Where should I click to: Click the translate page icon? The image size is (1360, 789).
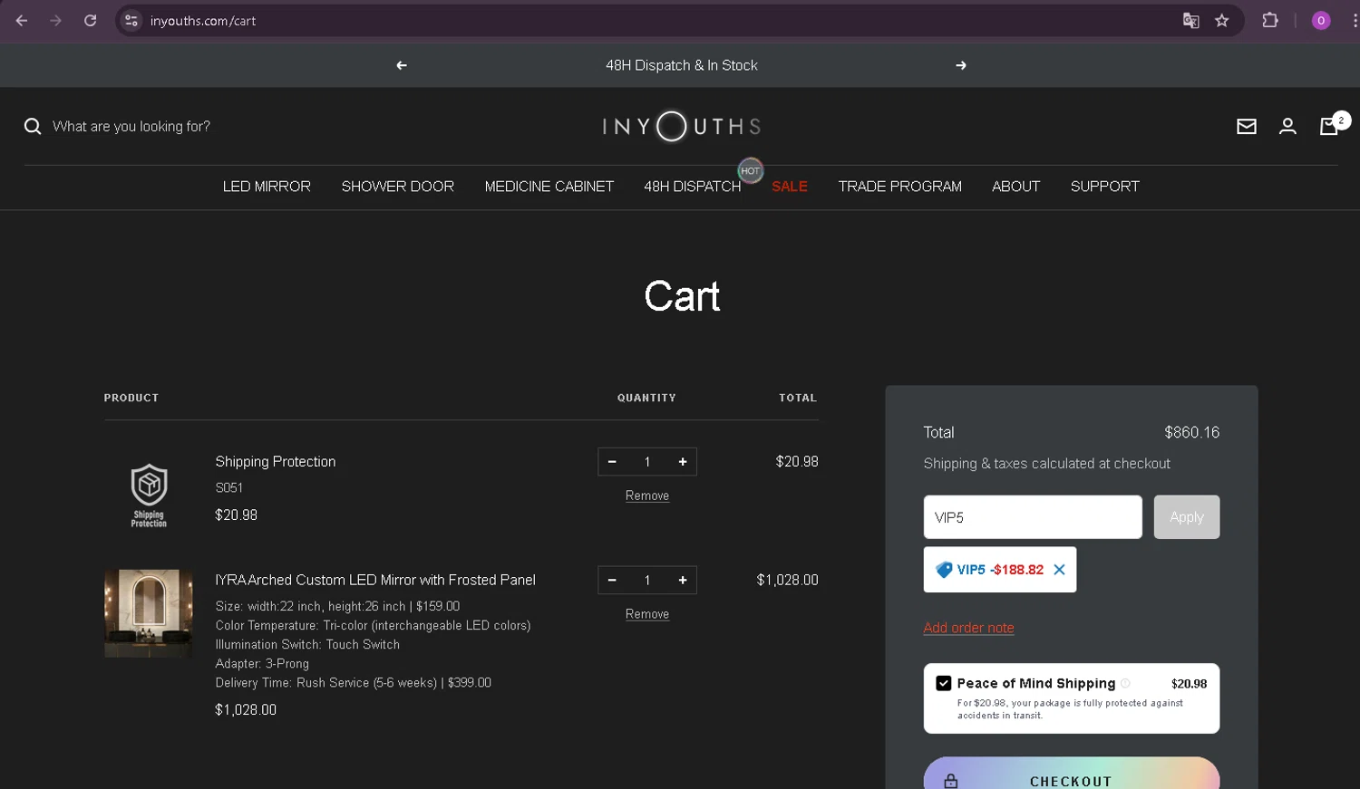coord(1190,21)
